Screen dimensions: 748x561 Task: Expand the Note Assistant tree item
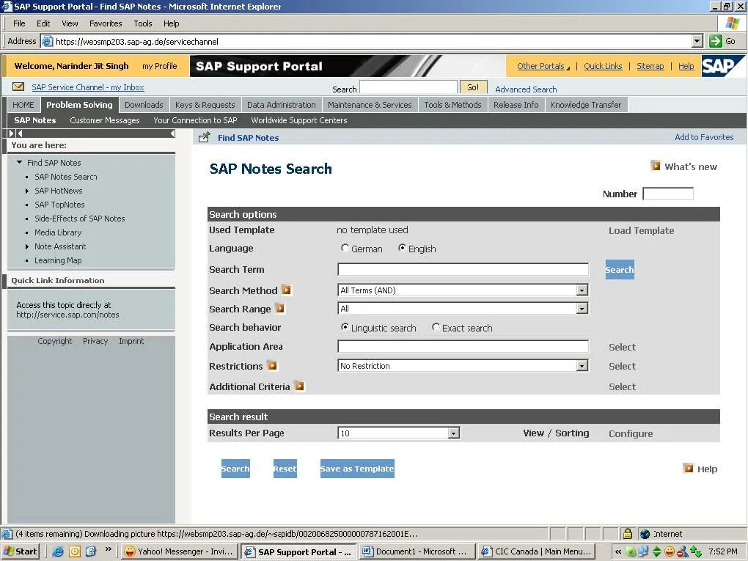coord(27,246)
